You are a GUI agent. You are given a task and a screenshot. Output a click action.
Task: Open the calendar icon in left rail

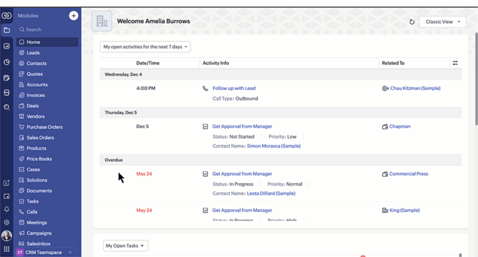(7, 196)
